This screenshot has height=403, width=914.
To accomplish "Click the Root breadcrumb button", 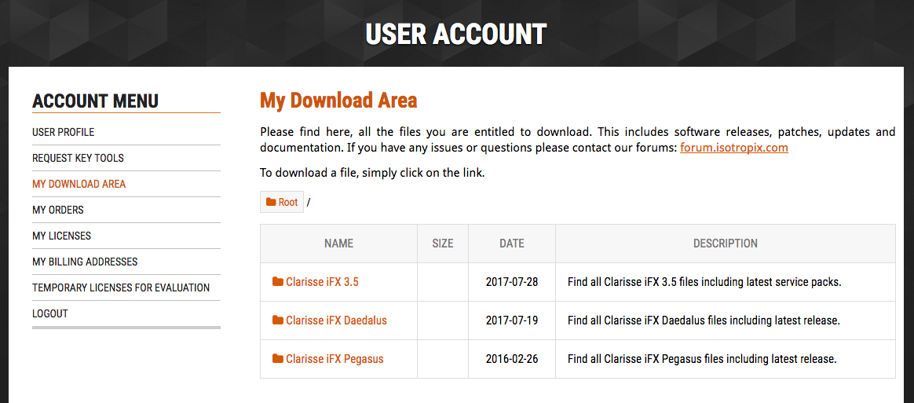I will point(282,203).
